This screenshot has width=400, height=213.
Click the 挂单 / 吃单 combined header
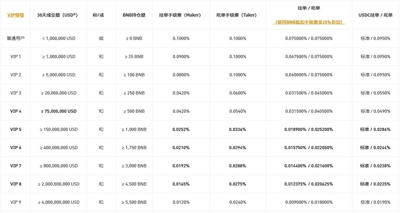click(x=309, y=8)
